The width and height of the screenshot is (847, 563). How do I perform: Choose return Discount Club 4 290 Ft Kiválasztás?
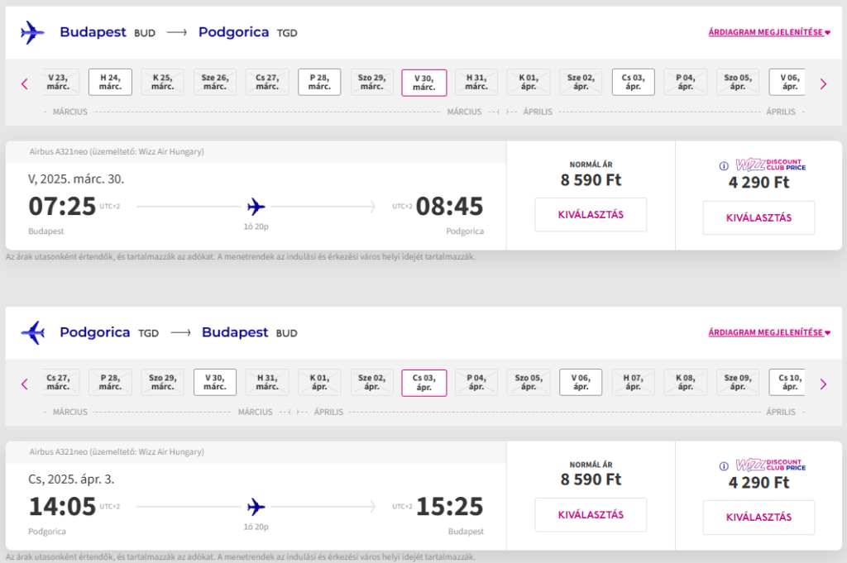point(758,518)
